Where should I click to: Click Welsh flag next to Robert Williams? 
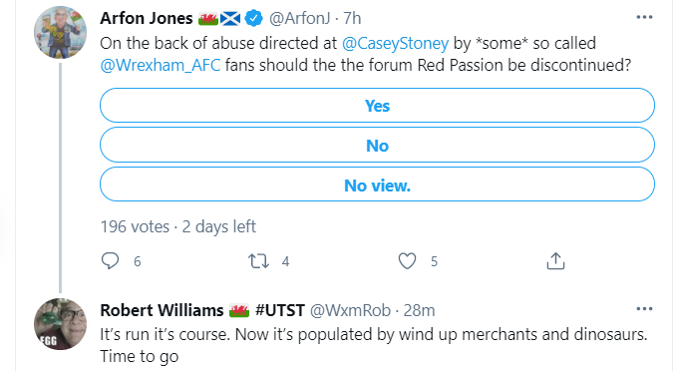[239, 310]
